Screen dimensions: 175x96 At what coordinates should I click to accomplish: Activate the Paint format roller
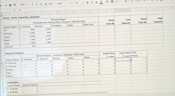14,5
